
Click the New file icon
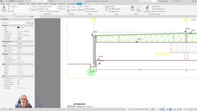(x=6, y=1)
